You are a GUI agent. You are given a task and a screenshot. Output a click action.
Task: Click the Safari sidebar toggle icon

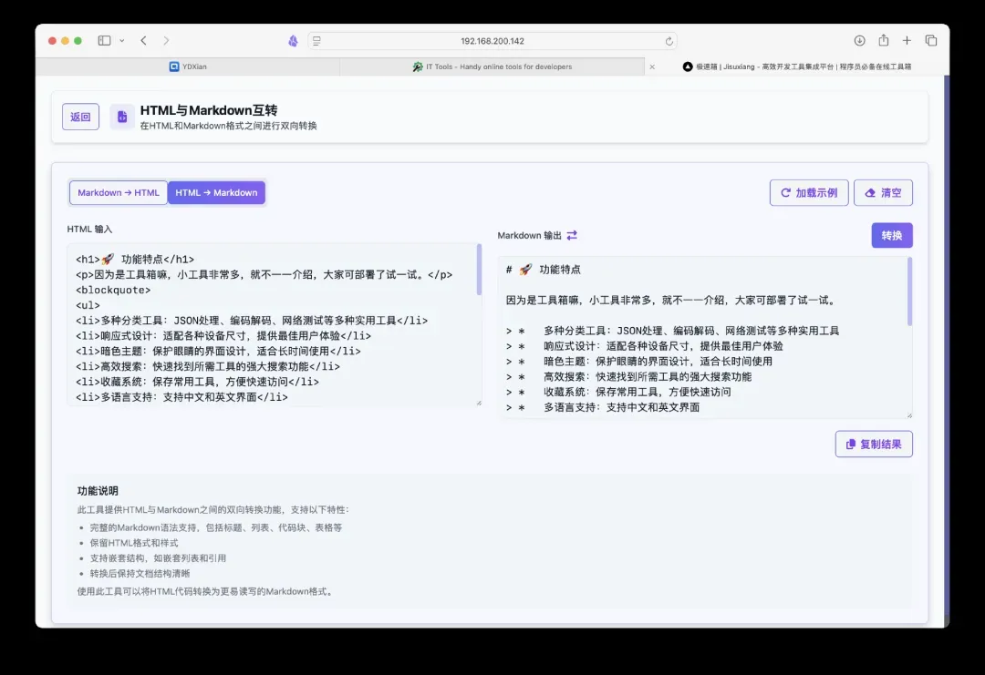tap(103, 41)
